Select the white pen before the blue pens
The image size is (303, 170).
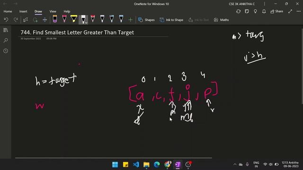pyautogui.click(x=102, y=19)
